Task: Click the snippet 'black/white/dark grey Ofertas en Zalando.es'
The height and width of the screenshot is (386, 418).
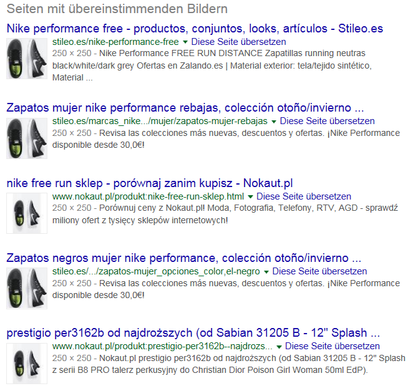Action: [137, 65]
